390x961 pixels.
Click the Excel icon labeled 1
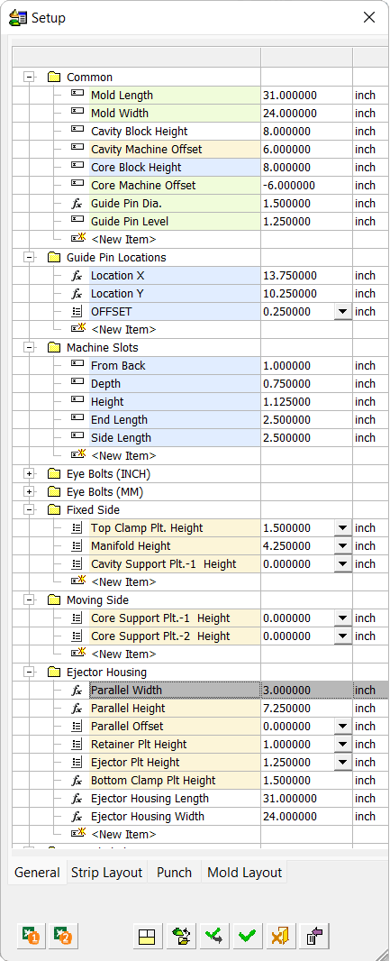[x=32, y=936]
